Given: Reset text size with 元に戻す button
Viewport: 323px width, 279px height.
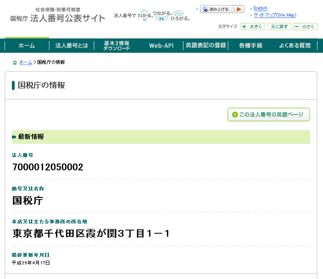Looking at the screenshot, I should (279, 27).
